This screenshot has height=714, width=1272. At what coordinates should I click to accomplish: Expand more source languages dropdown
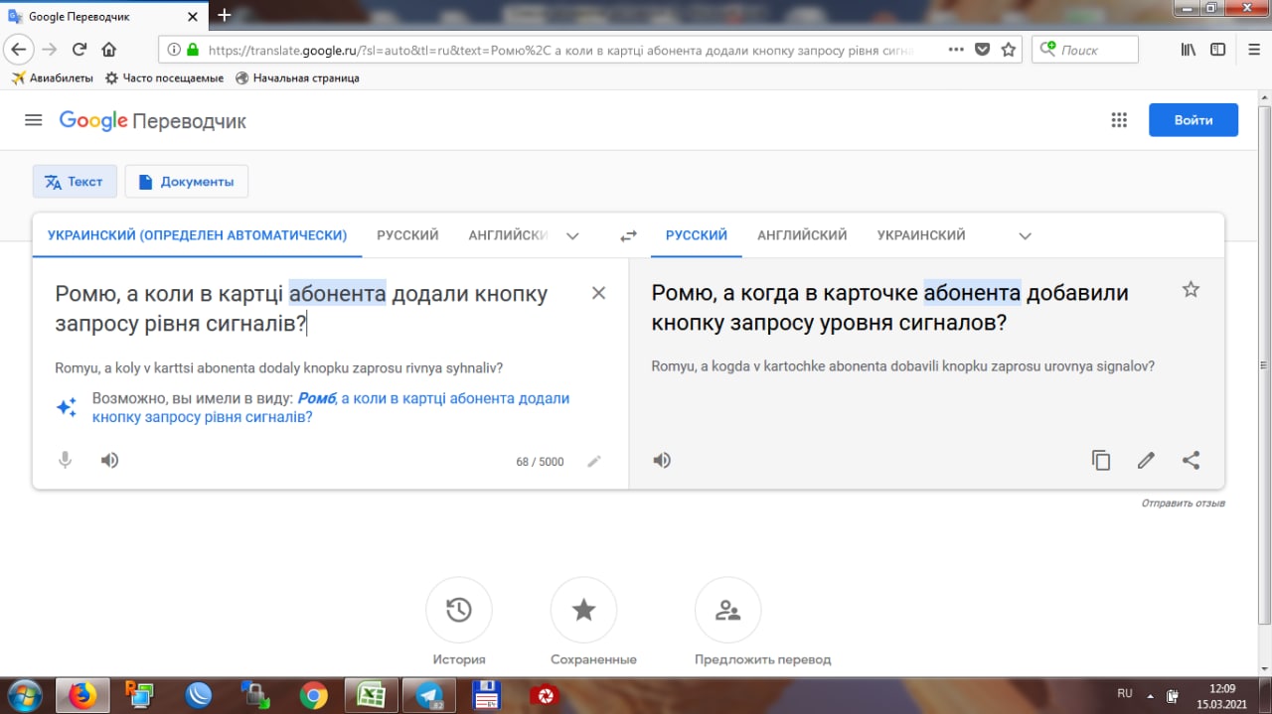(x=572, y=236)
